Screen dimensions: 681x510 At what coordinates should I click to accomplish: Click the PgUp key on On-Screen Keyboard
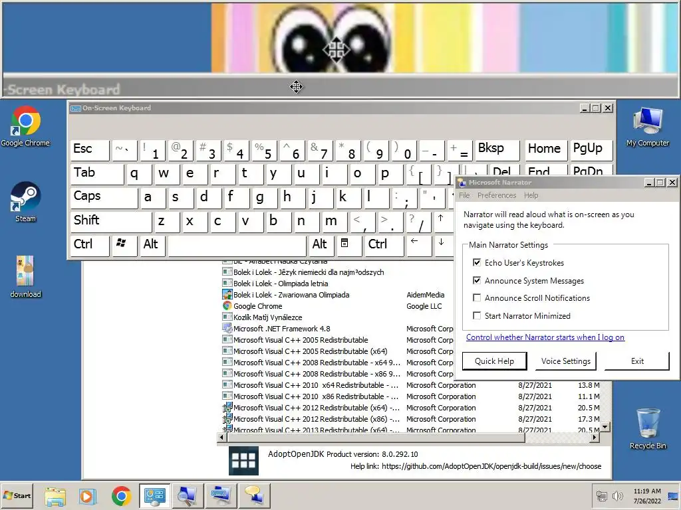pyautogui.click(x=591, y=150)
